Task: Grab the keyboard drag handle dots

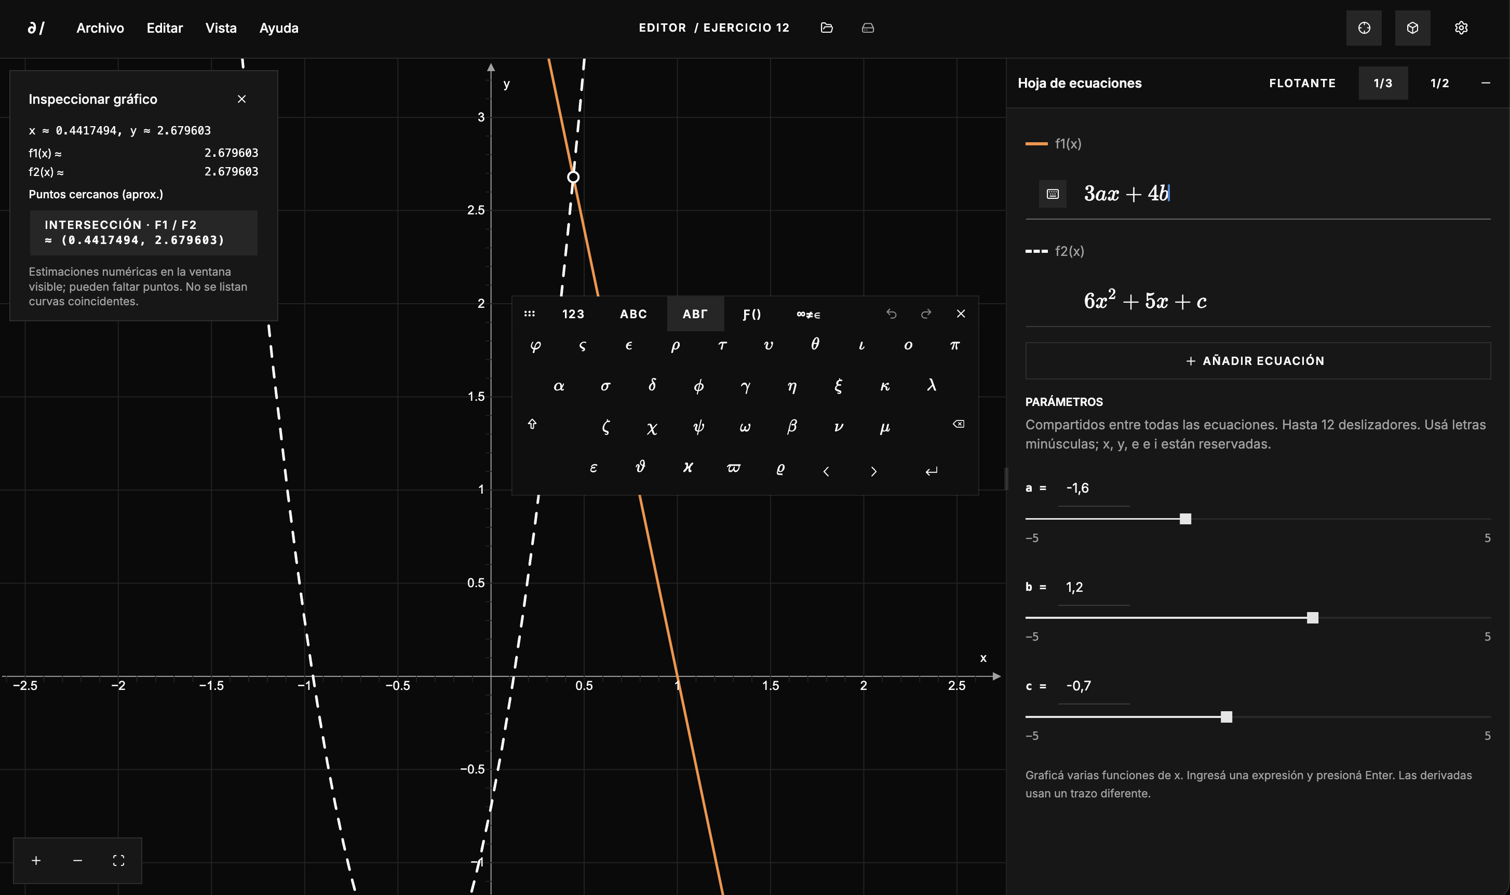Action: 529,314
